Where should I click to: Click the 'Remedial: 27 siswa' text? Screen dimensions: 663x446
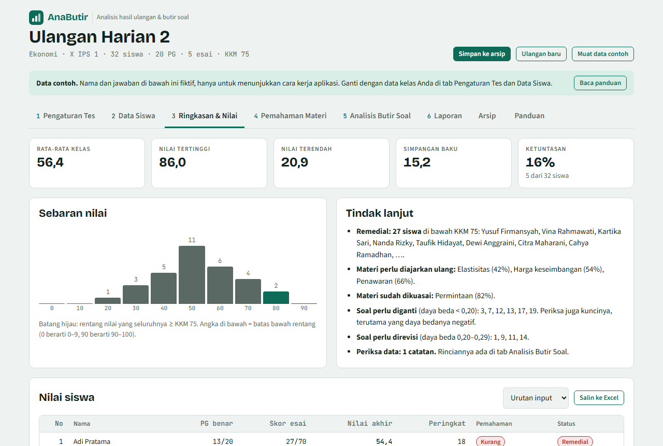pos(389,231)
